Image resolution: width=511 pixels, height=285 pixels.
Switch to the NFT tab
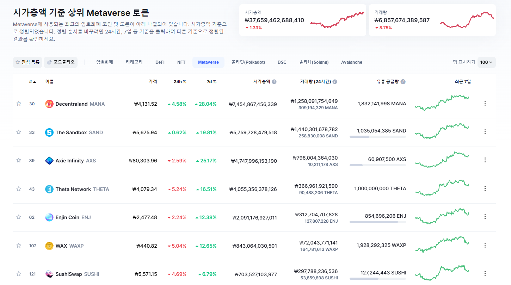click(x=181, y=62)
